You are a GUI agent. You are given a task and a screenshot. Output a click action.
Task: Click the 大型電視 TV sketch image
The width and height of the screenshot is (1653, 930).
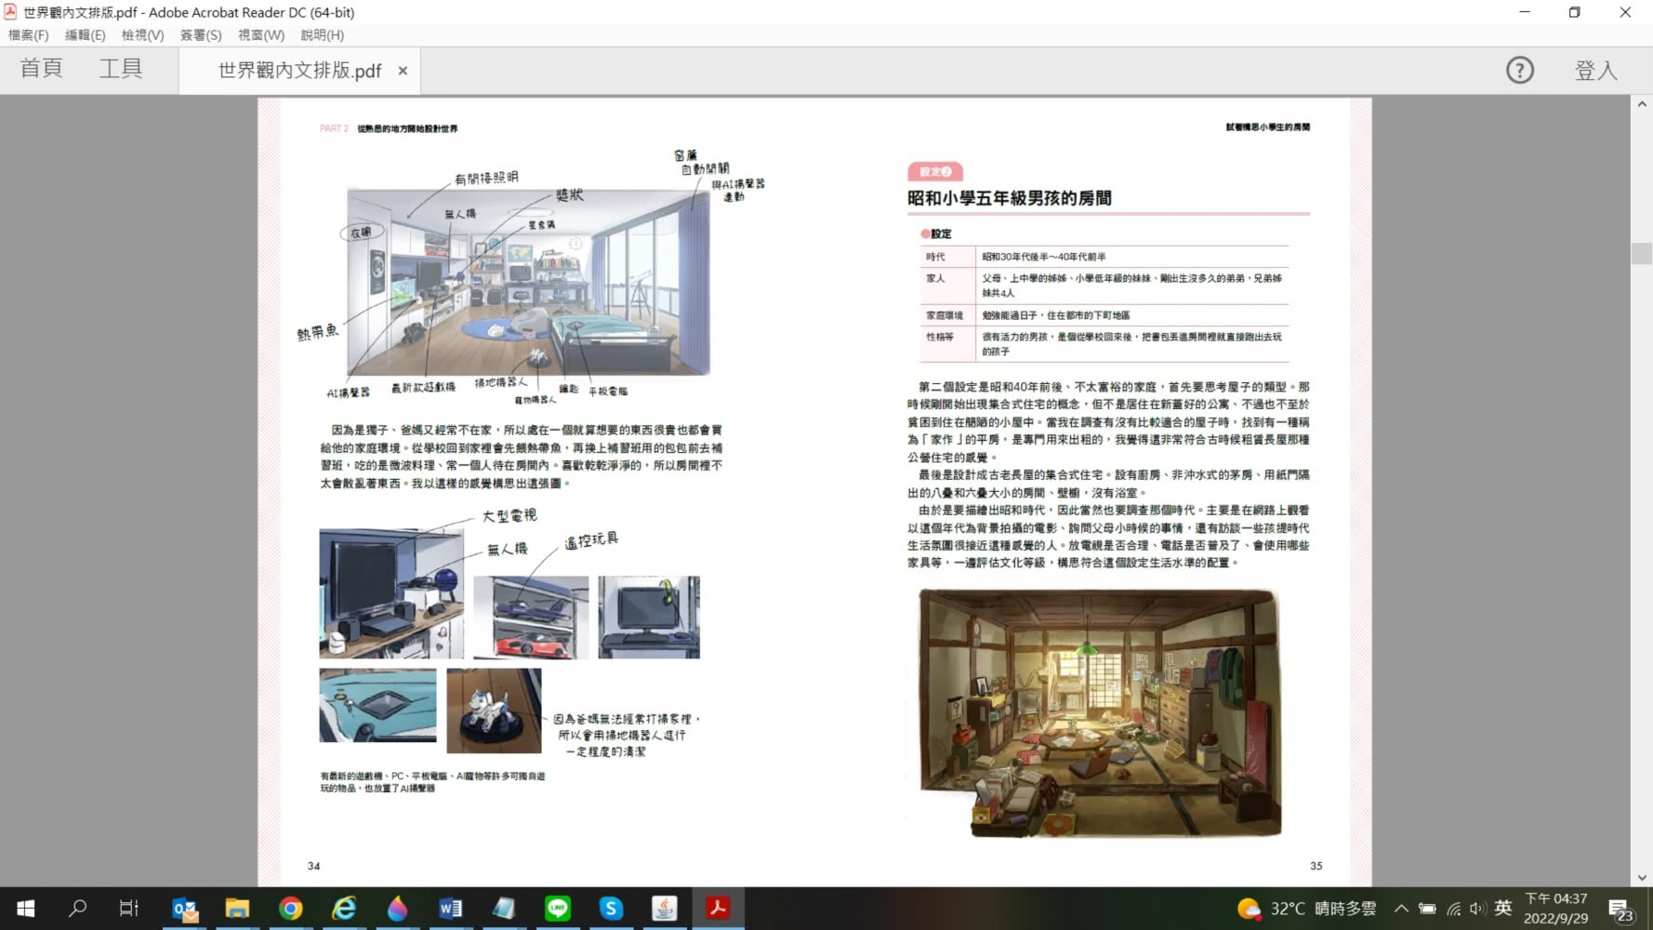pyautogui.click(x=391, y=593)
